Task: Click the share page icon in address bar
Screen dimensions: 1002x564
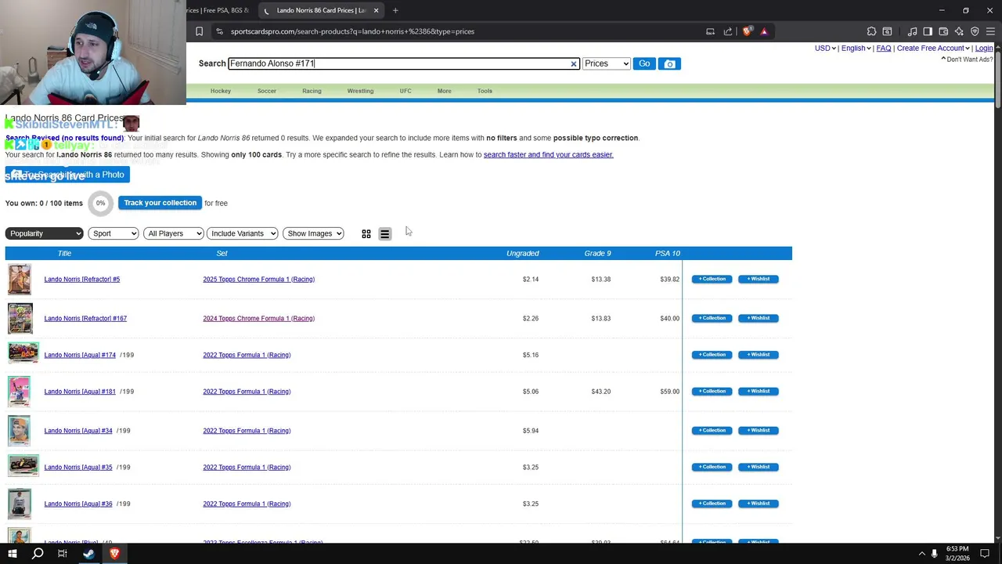Action: point(728,31)
